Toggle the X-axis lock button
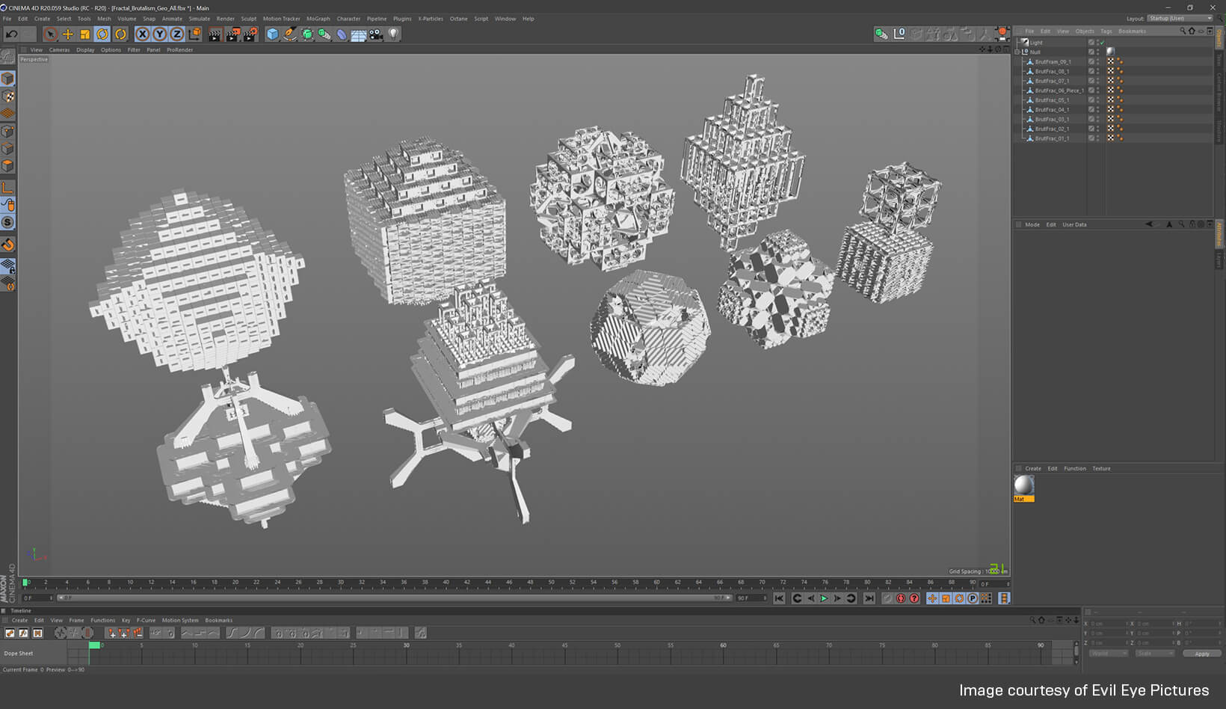 click(143, 34)
